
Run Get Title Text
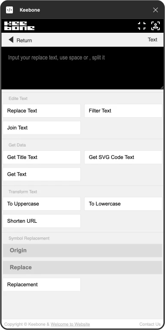pyautogui.click(x=42, y=157)
